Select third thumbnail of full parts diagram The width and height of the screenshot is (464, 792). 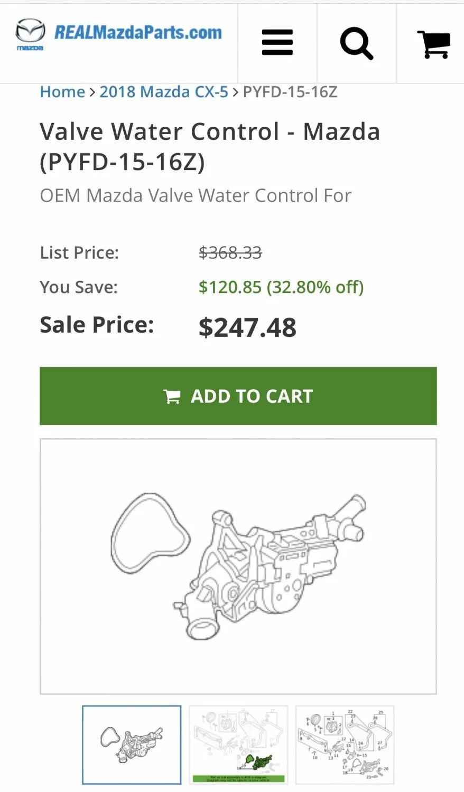click(x=345, y=745)
